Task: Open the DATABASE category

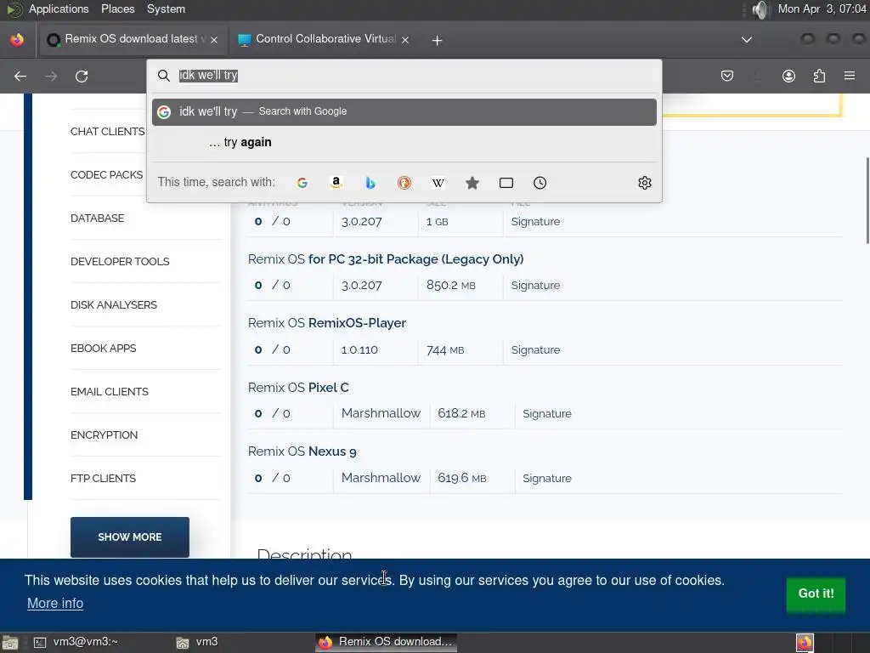Action: pos(97,219)
